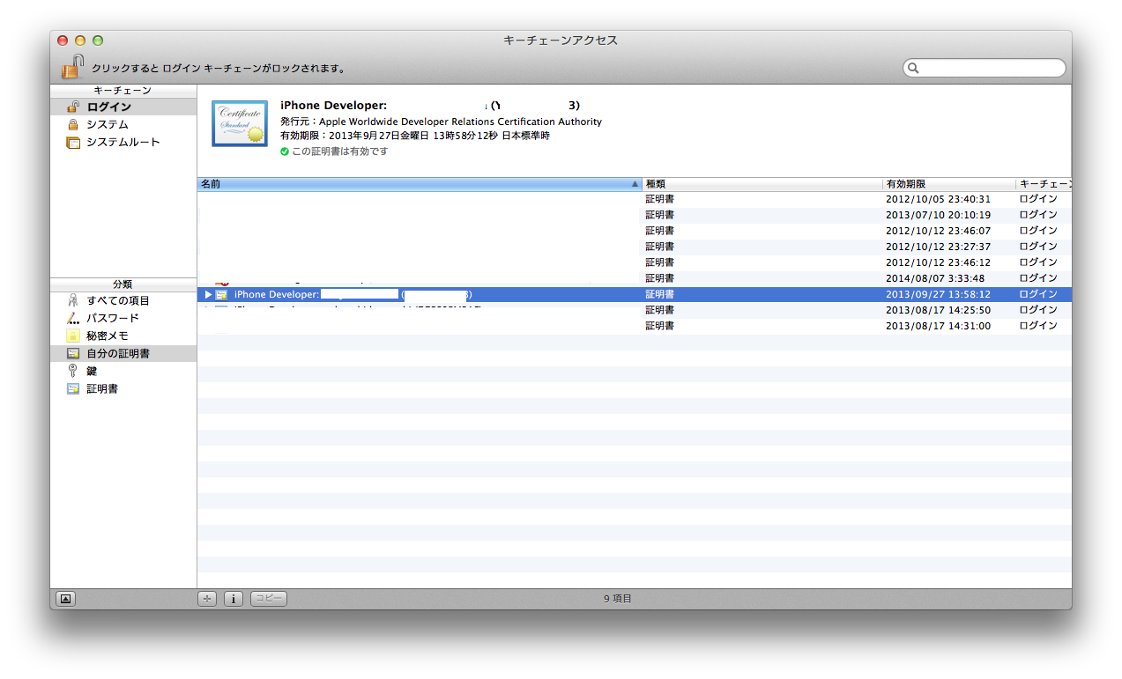
Task: Click the iPhone Developer title in the detail pane
Action: coord(430,106)
